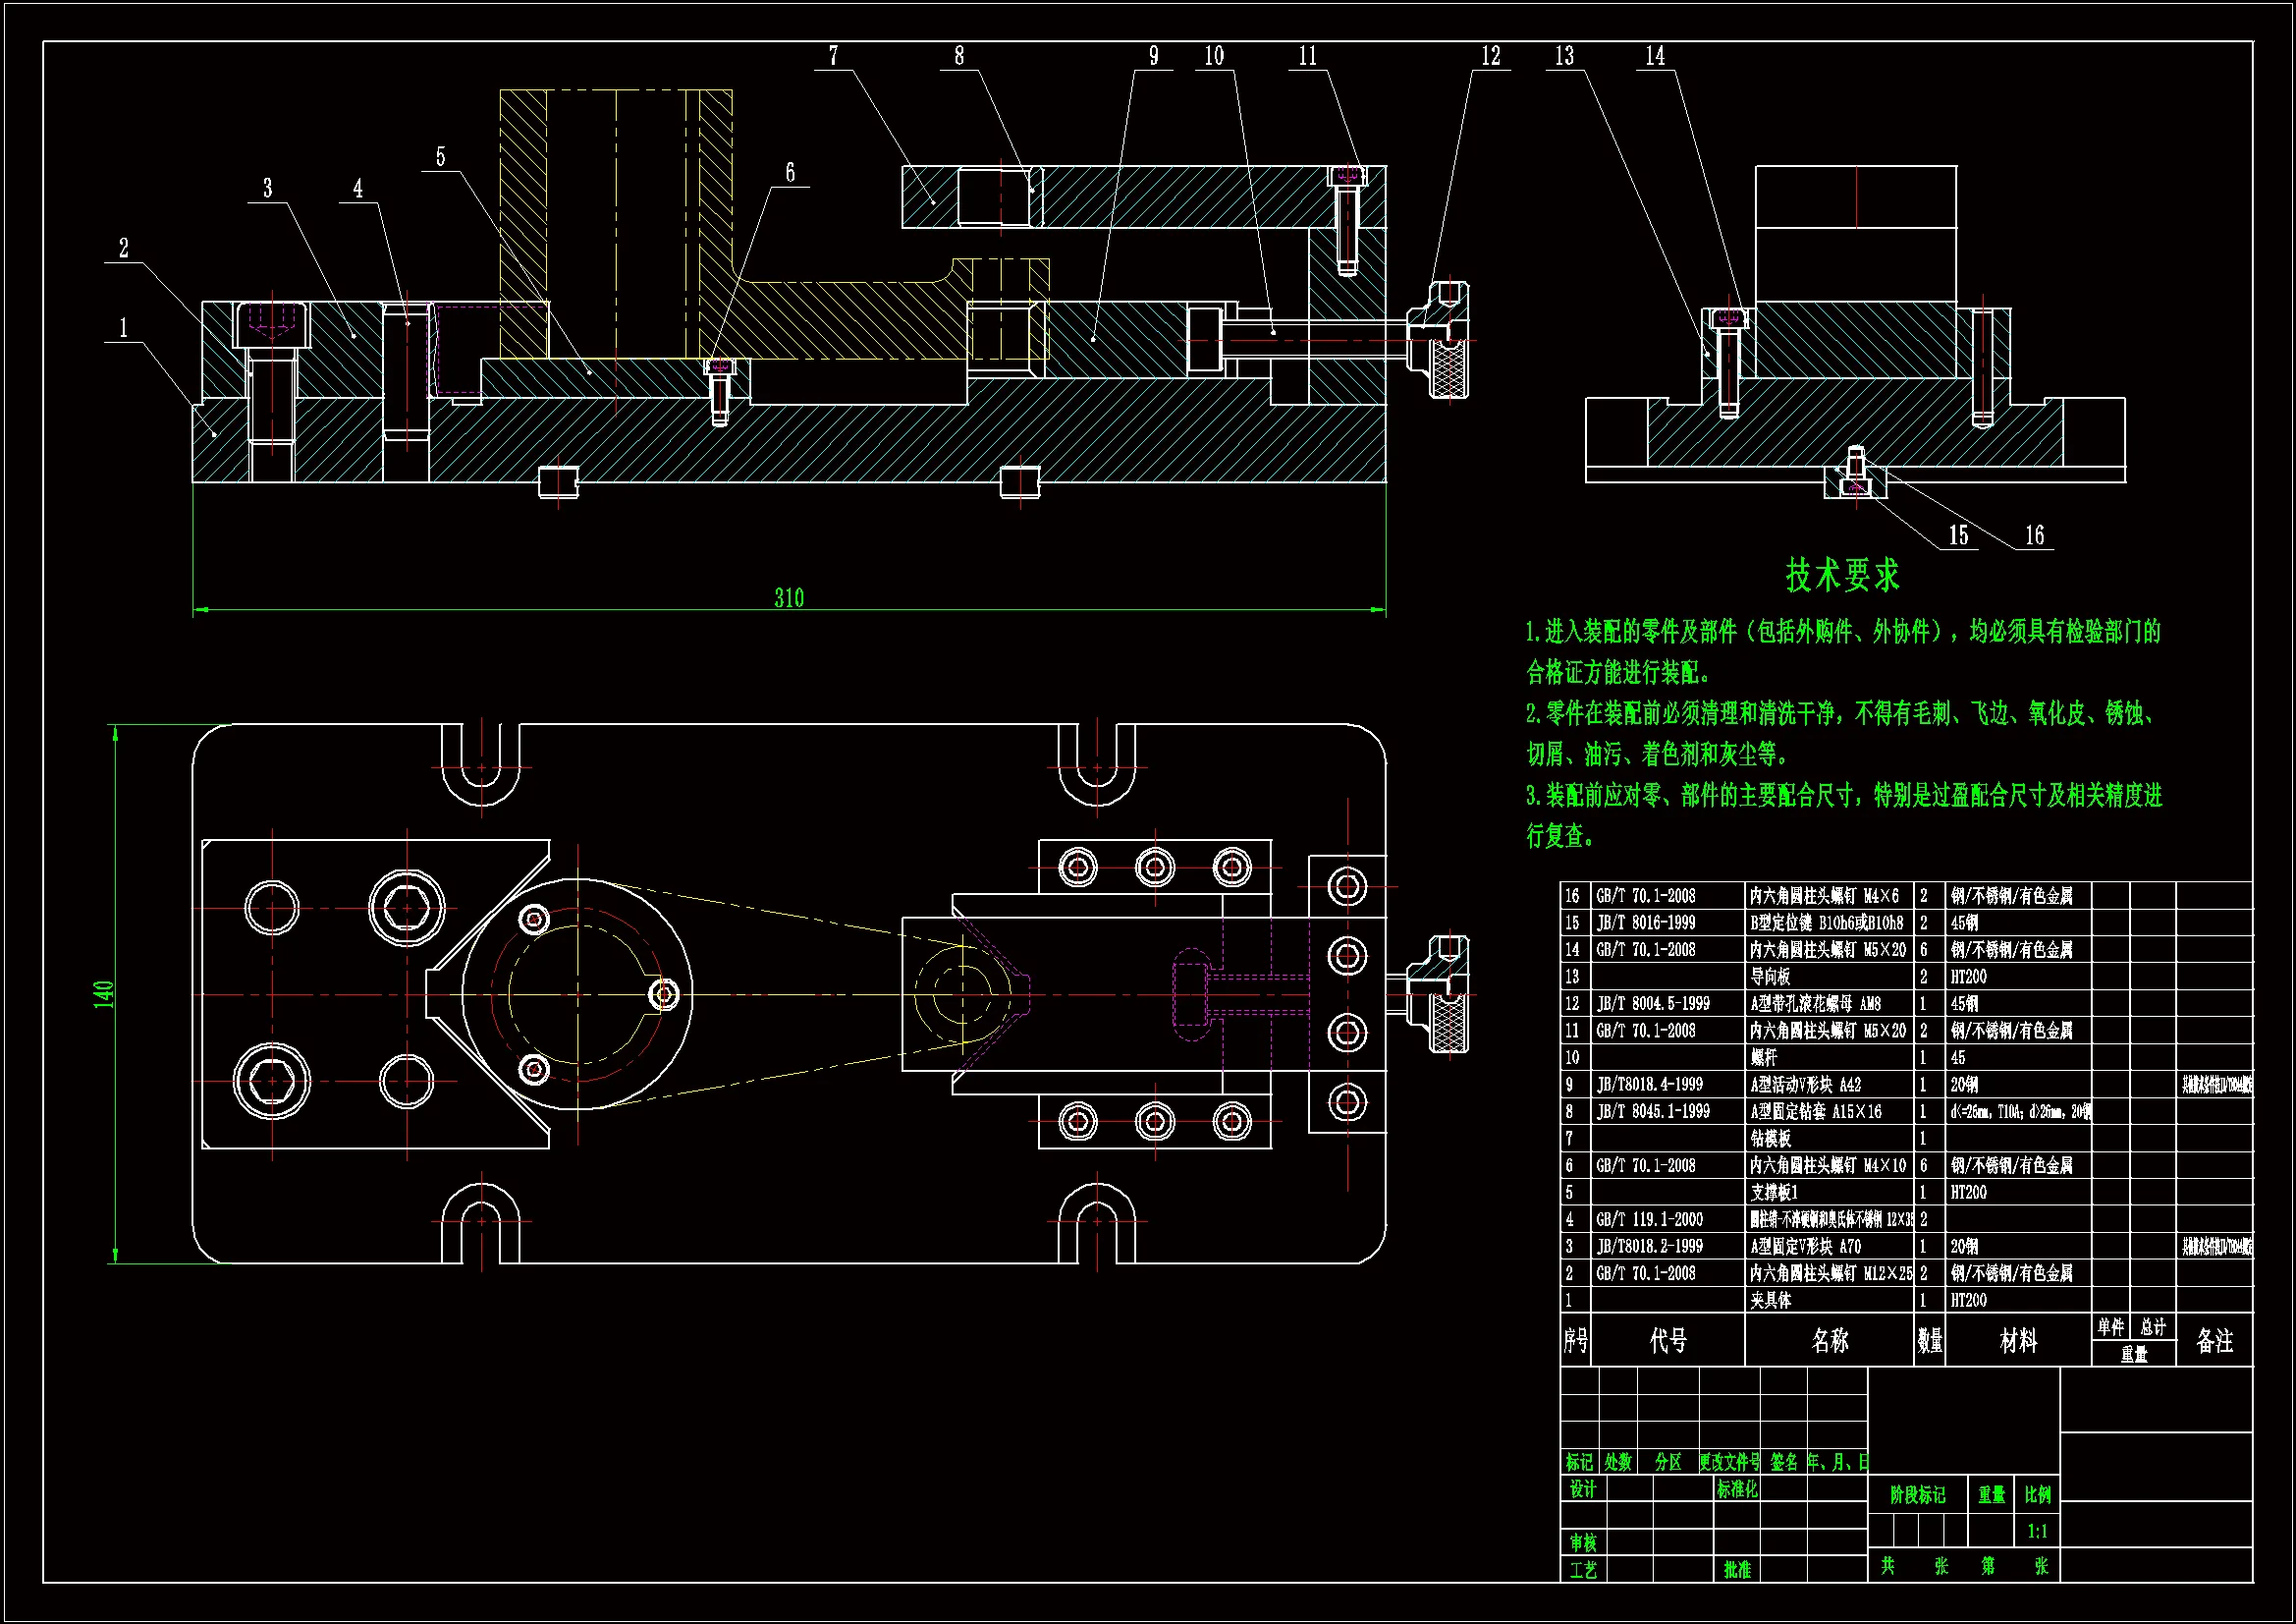Click part balloon number 16 label
This screenshot has width=2296, height=1624.
(x=2034, y=535)
